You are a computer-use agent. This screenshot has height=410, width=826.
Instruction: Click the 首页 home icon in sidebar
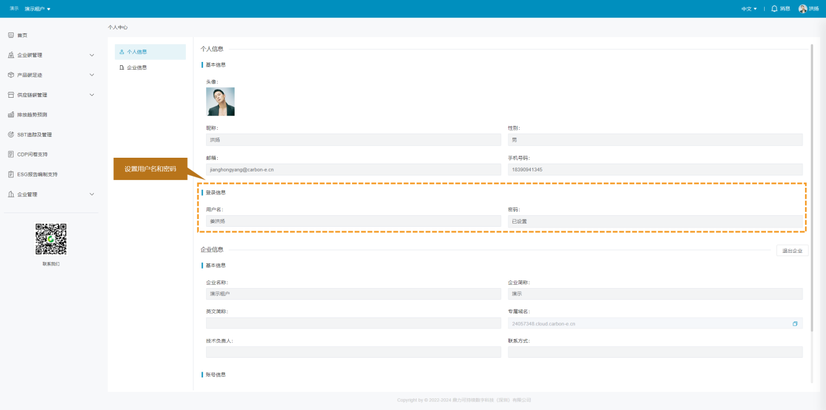coord(11,35)
